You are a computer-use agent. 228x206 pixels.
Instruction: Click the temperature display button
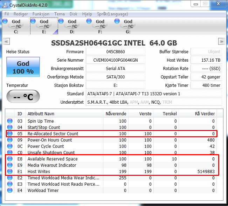[x=23, y=97]
